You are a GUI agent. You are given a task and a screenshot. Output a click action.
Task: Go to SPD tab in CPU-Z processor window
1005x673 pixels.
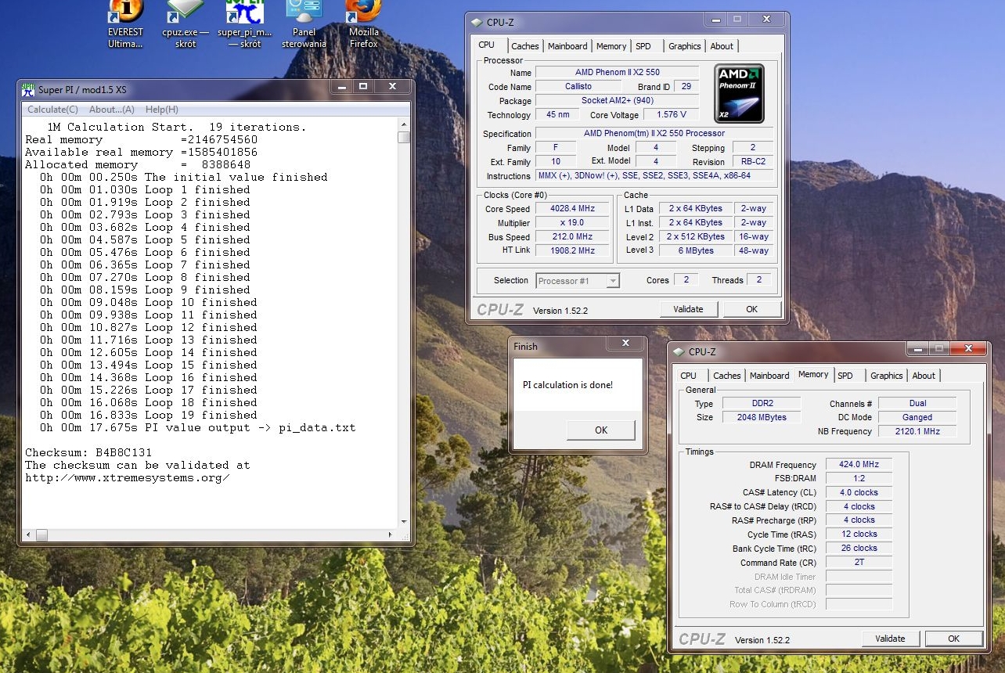[x=643, y=46]
